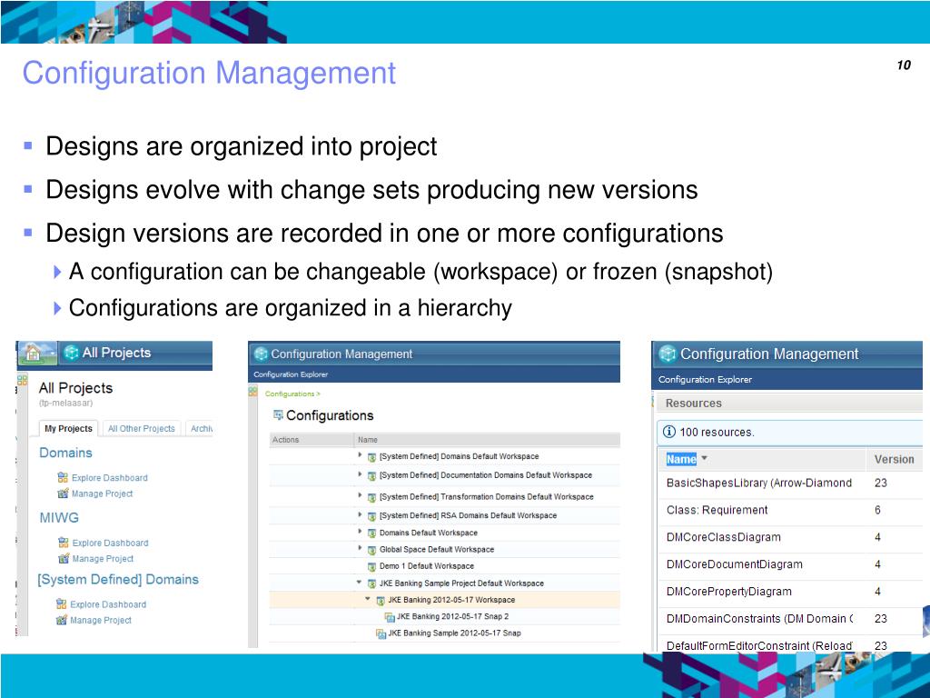Expand [System Defined] Domains Default Workspace row
The width and height of the screenshot is (930, 698).
point(360,454)
